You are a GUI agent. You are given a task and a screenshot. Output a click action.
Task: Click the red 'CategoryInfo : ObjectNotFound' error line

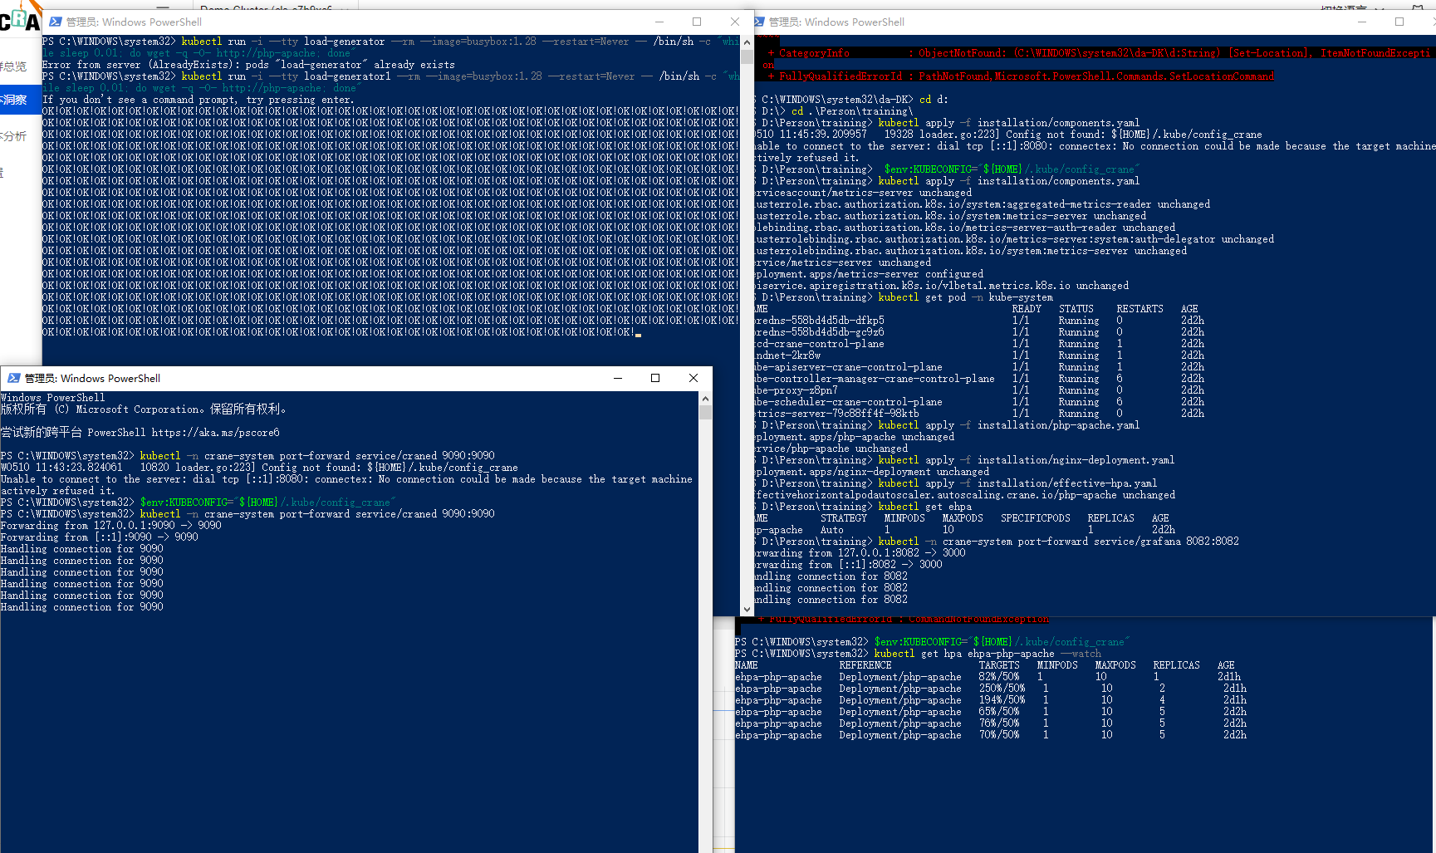coord(1099,53)
